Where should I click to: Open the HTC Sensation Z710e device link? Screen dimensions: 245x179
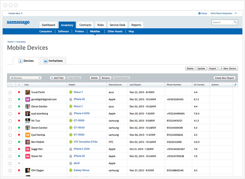coord(86,142)
